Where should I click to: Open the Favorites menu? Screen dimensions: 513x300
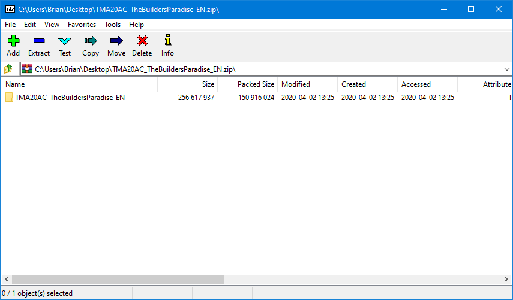point(82,25)
